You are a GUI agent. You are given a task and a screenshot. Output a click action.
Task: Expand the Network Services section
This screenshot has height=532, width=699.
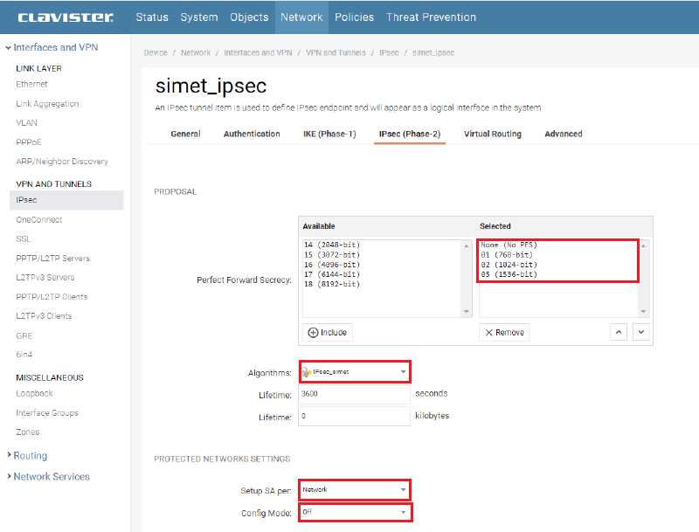51,477
